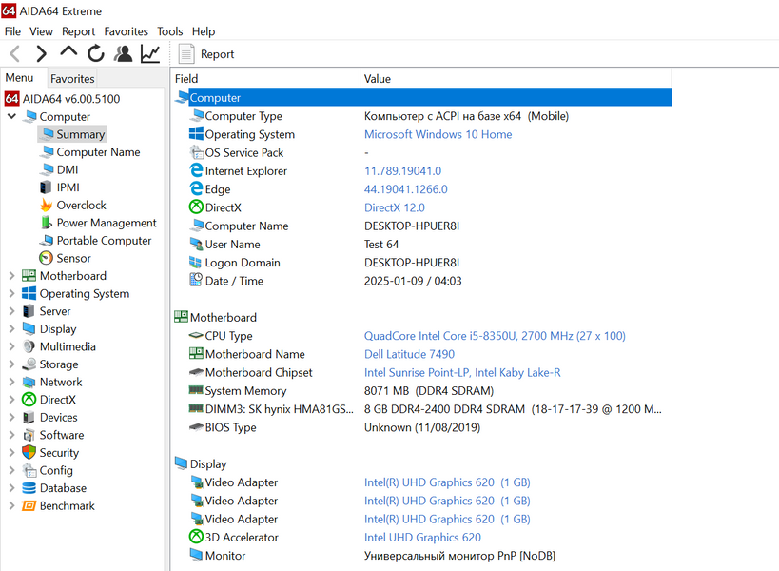Open the Microsoft Windows 10 Home link
The image size is (779, 571).
pos(438,134)
